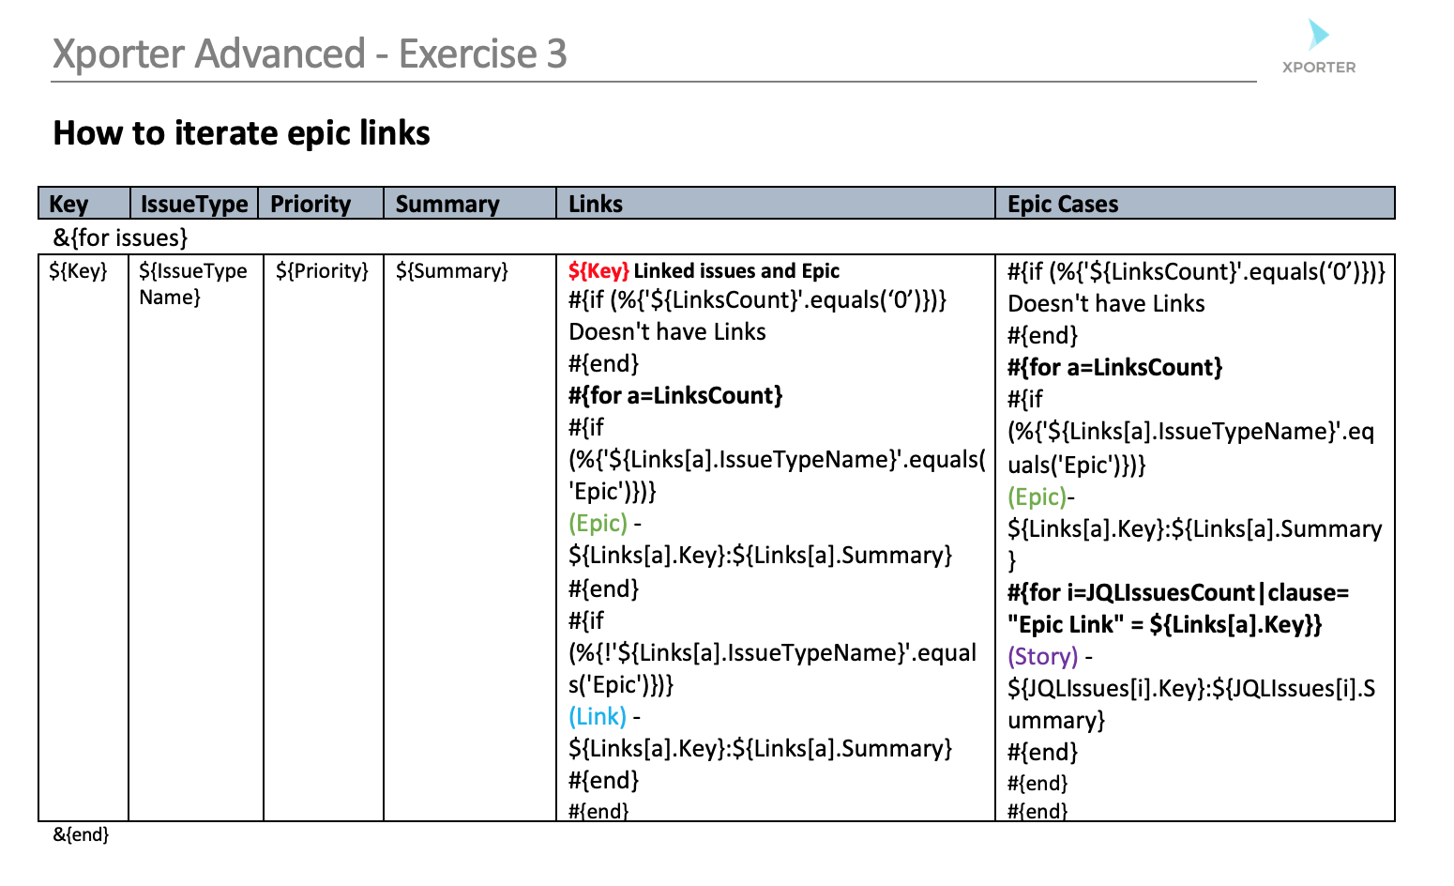Image resolution: width=1454 pixels, height=886 pixels.
Task: Click the green '(Epic)' text in Links column
Action: [598, 524]
